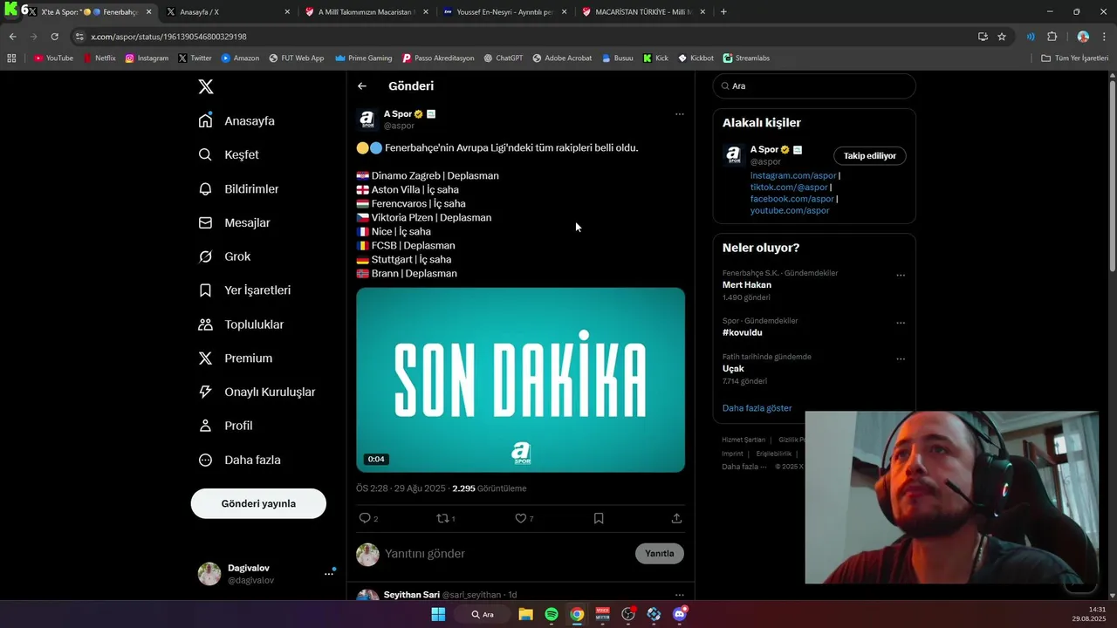Image resolution: width=1117 pixels, height=628 pixels.
Task: Bookmark the post with the bookmark icon
Action: coord(599,518)
